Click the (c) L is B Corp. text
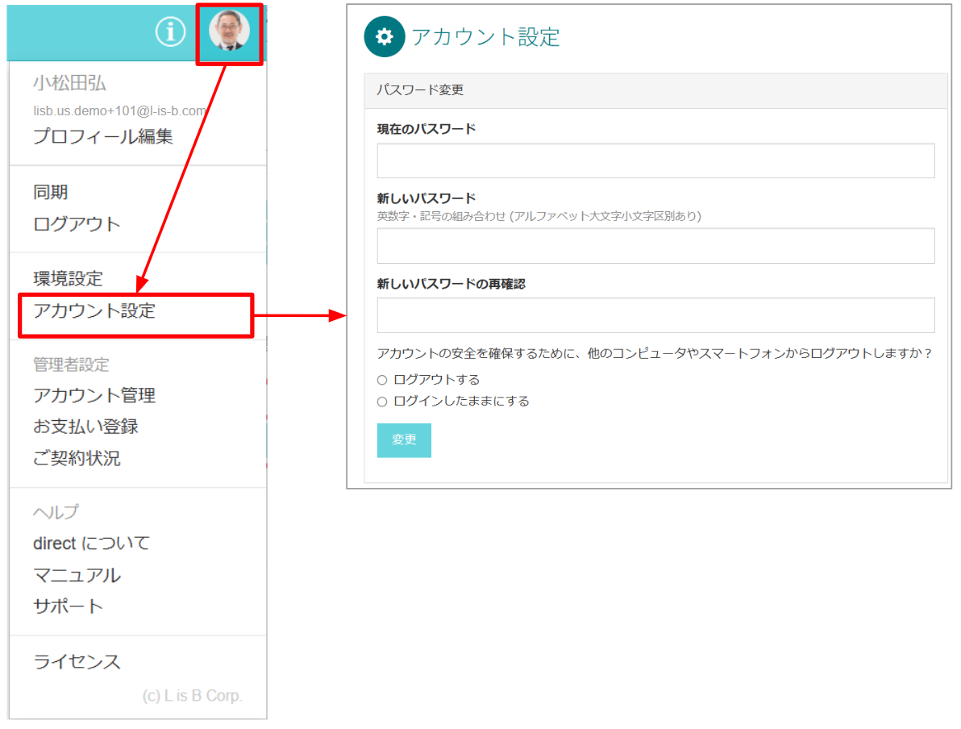Image resolution: width=961 pixels, height=729 pixels. [193, 696]
